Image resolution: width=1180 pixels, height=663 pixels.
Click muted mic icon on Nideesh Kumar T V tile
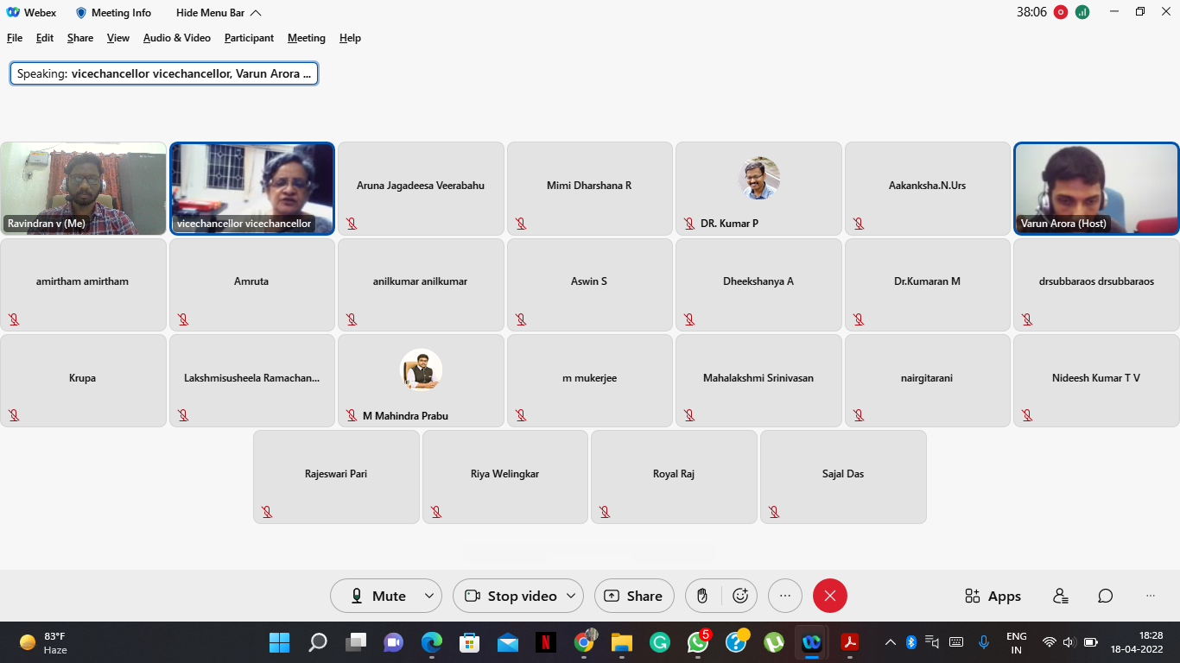(1027, 416)
